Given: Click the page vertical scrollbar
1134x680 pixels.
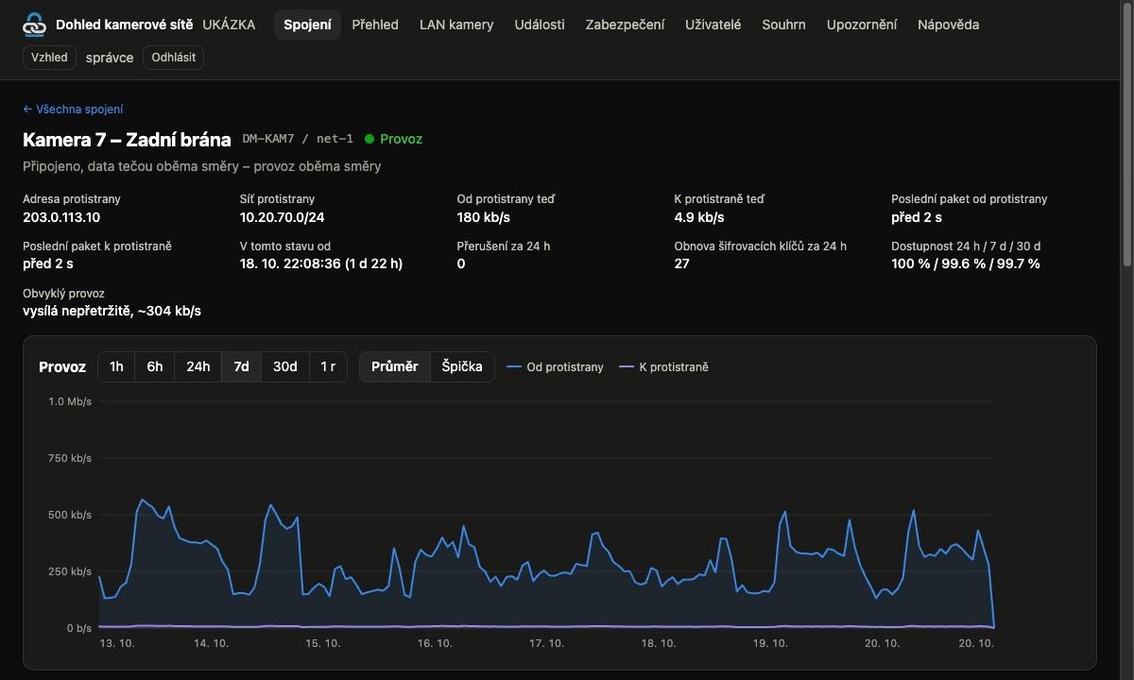Looking at the screenshot, I should pos(1127,132).
